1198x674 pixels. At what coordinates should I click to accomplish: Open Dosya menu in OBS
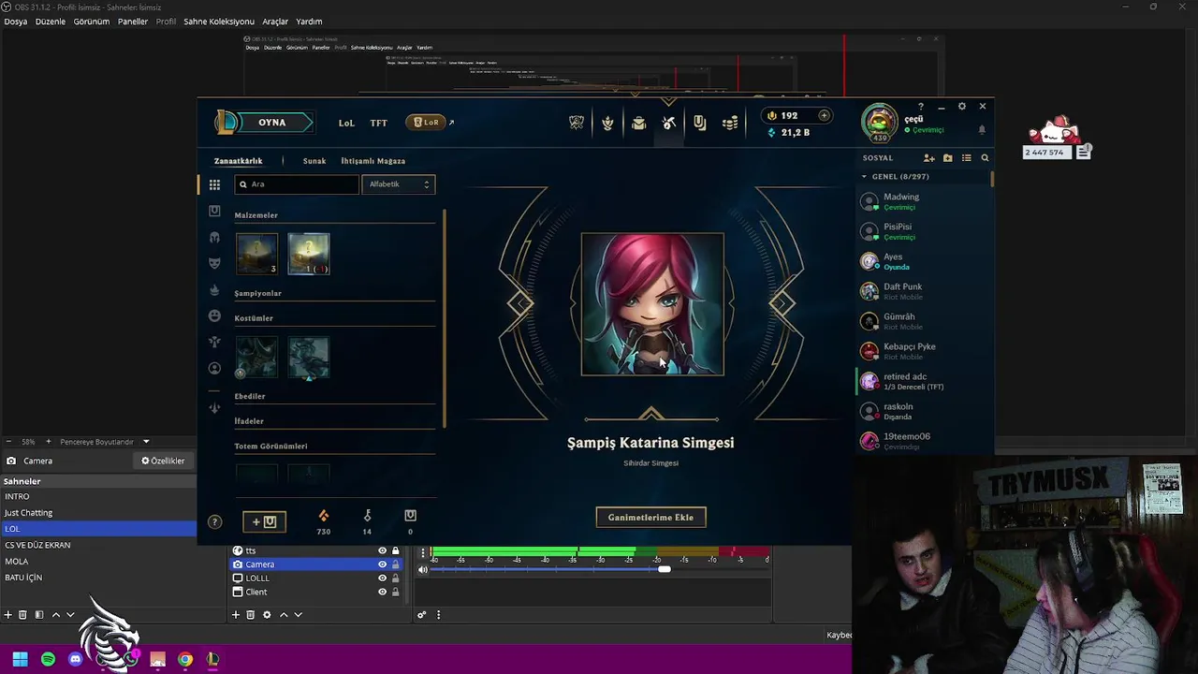pyautogui.click(x=16, y=22)
